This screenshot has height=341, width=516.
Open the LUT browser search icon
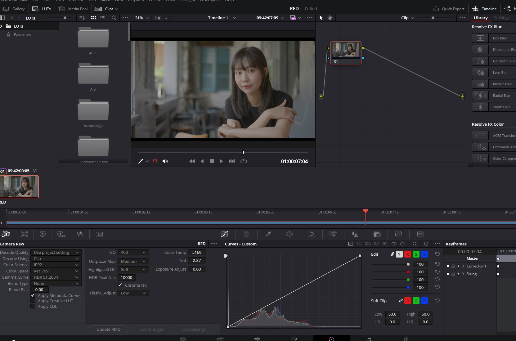[x=114, y=18]
